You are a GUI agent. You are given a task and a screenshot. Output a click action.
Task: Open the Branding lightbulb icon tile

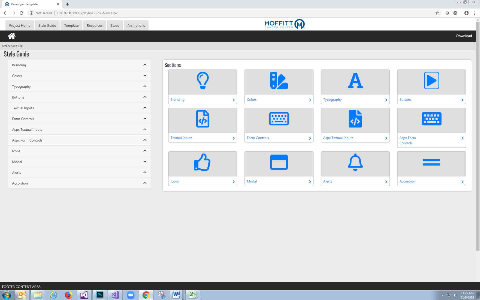202,80
